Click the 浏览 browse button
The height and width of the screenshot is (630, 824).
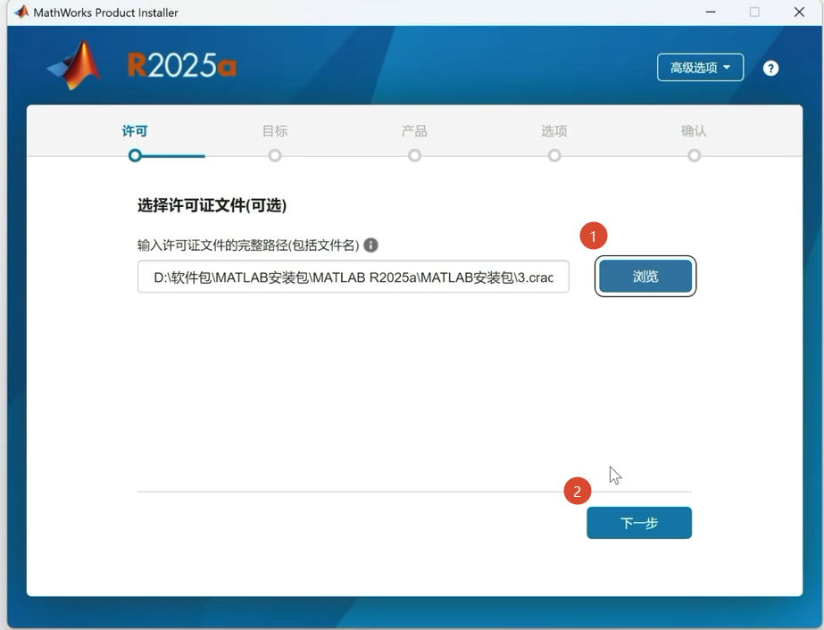click(645, 277)
